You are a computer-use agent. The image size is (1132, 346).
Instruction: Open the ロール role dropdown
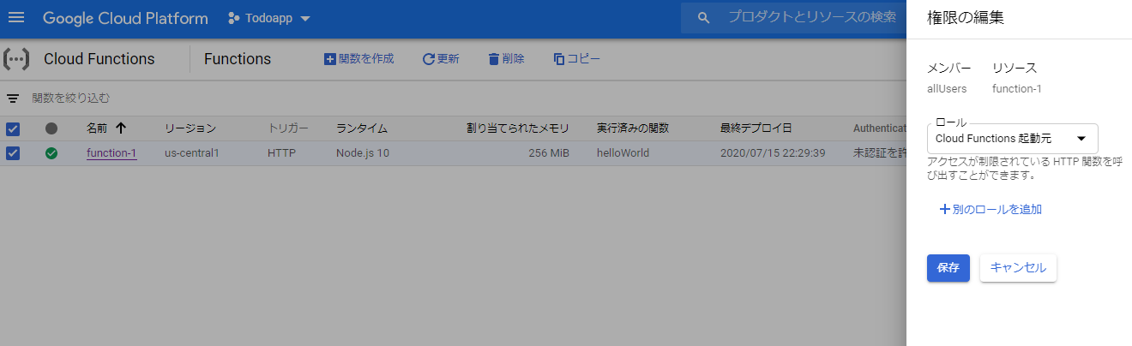tap(1013, 138)
